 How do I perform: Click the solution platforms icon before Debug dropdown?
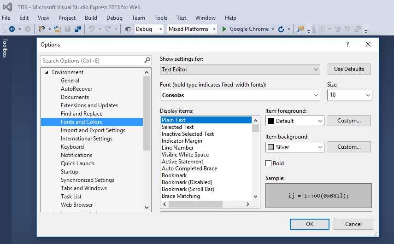(x=128, y=29)
